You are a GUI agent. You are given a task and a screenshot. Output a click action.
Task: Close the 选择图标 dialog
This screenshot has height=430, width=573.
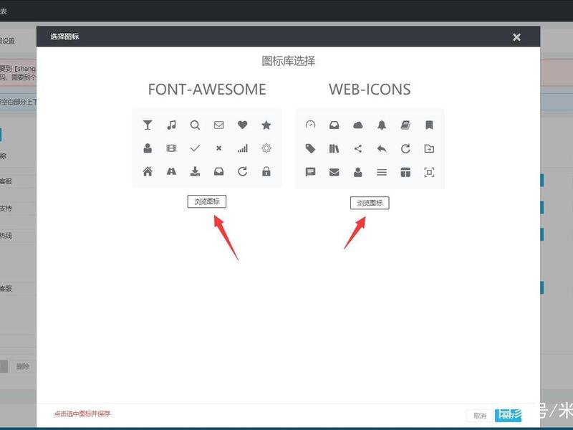click(x=516, y=37)
